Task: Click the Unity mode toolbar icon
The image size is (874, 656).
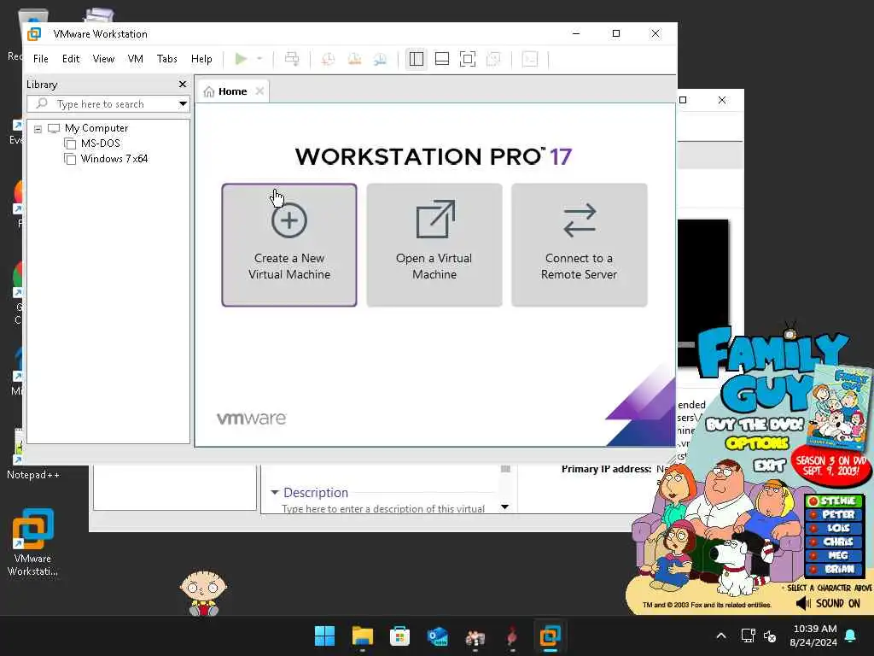Action: pyautogui.click(x=493, y=59)
